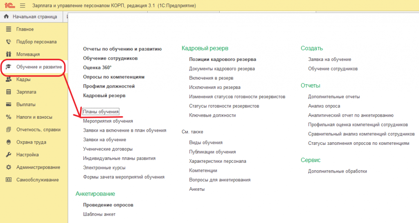Image resolution: width=419 pixels, height=223 pixels.
Task: Open the hamburger main menu icon
Action: pyautogui.click(x=23, y=5)
